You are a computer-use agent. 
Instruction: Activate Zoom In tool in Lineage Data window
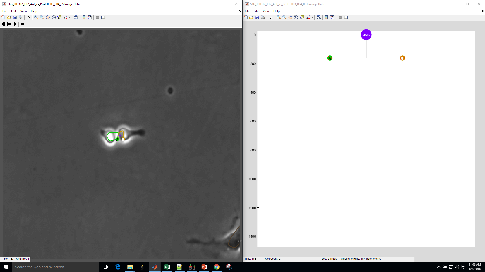pos(279,17)
